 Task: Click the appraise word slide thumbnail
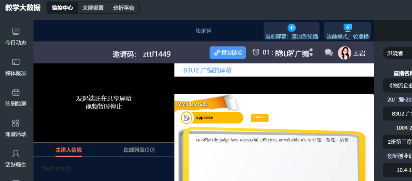212,117
